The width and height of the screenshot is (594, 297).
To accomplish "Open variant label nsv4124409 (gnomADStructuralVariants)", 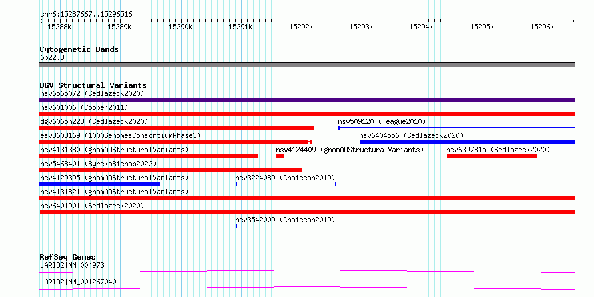I will [x=350, y=150].
